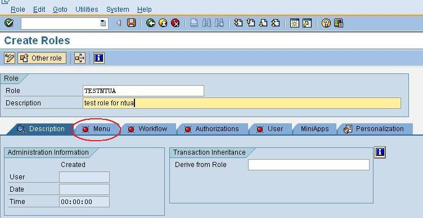Viewport: 423px width, 218px height.
Task: Click the Print icon in toolbar
Action: click(194, 23)
